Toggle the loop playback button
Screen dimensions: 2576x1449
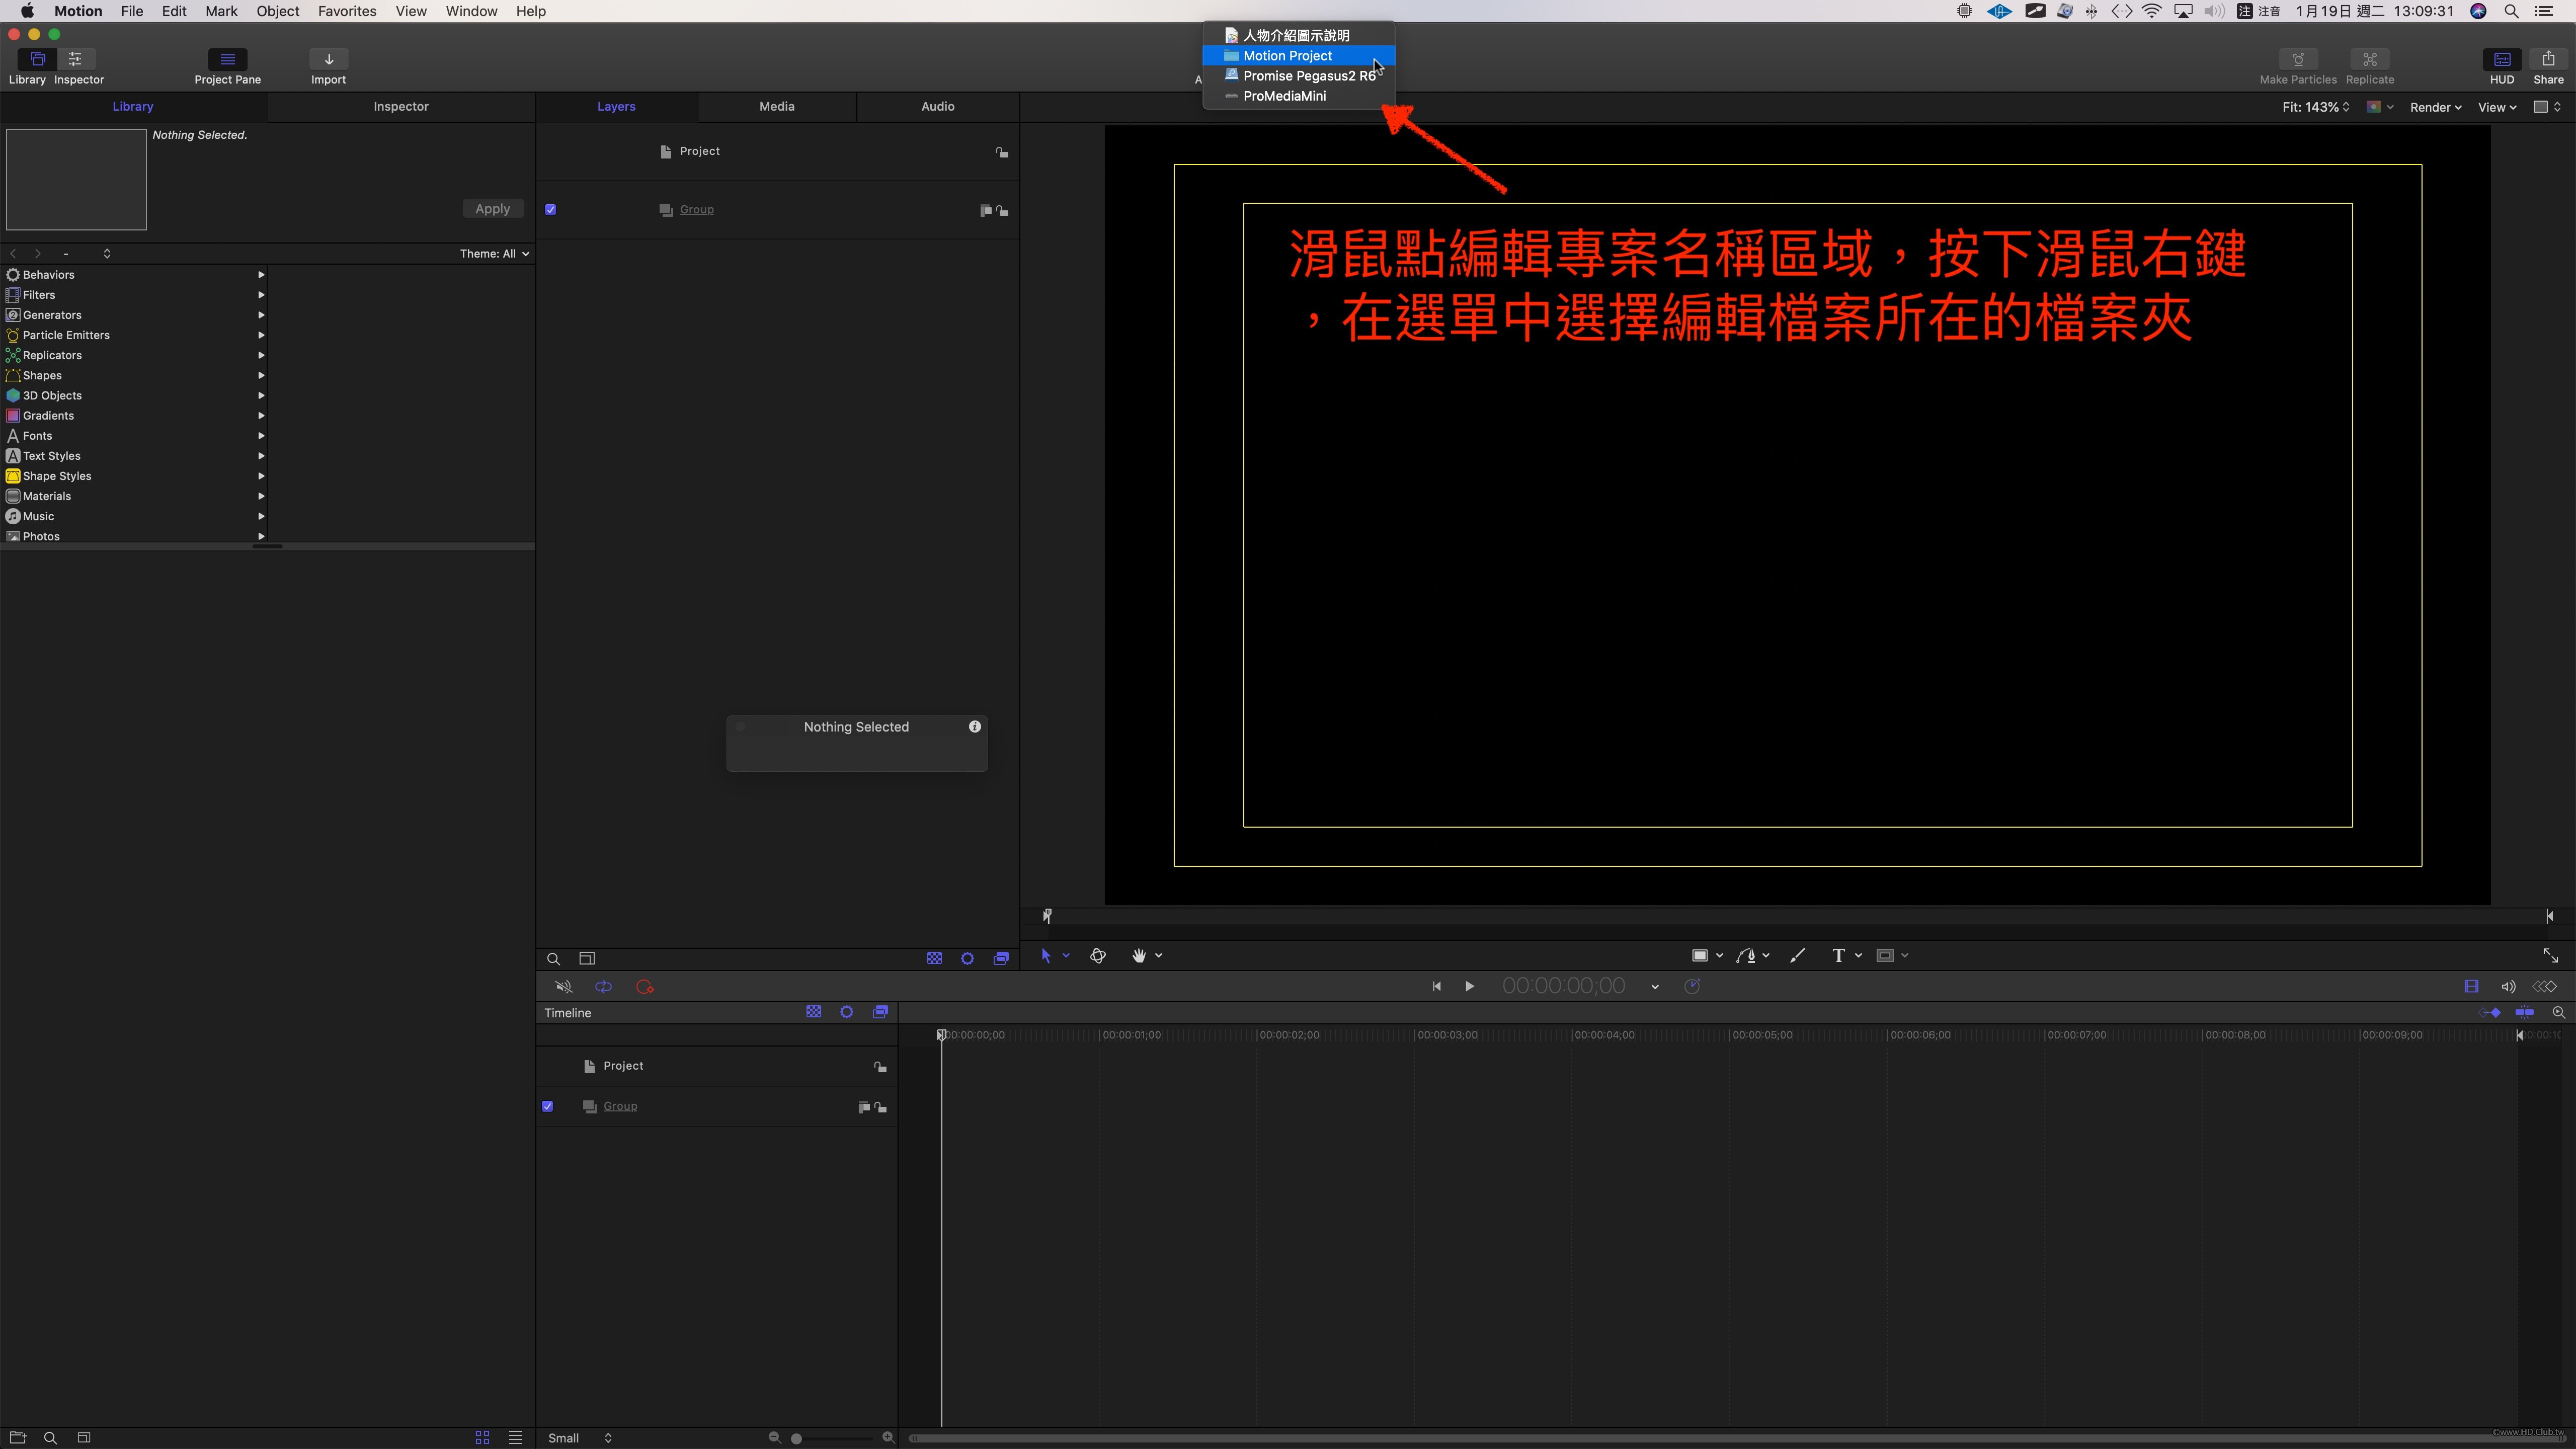(603, 987)
